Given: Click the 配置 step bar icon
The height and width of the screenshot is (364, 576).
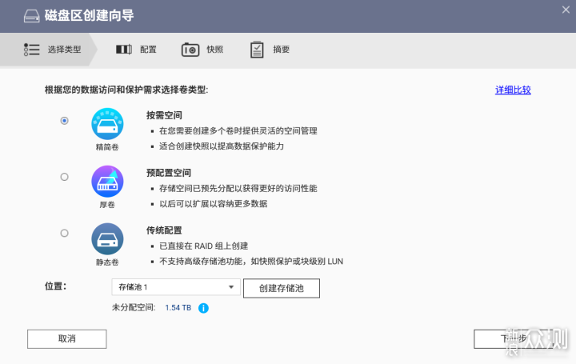Looking at the screenshot, I should (x=124, y=50).
